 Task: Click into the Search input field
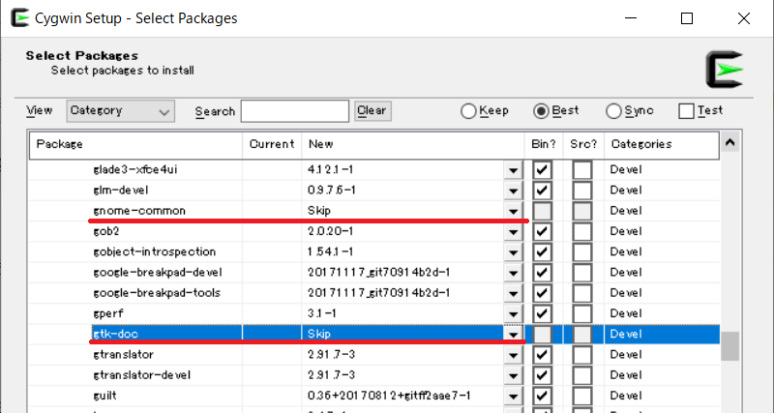(x=295, y=111)
